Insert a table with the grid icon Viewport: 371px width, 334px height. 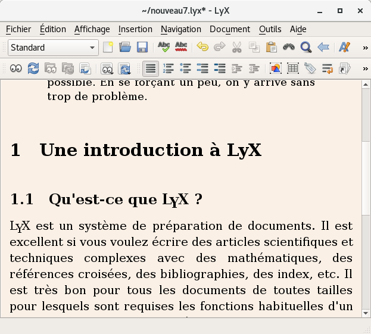click(x=293, y=68)
